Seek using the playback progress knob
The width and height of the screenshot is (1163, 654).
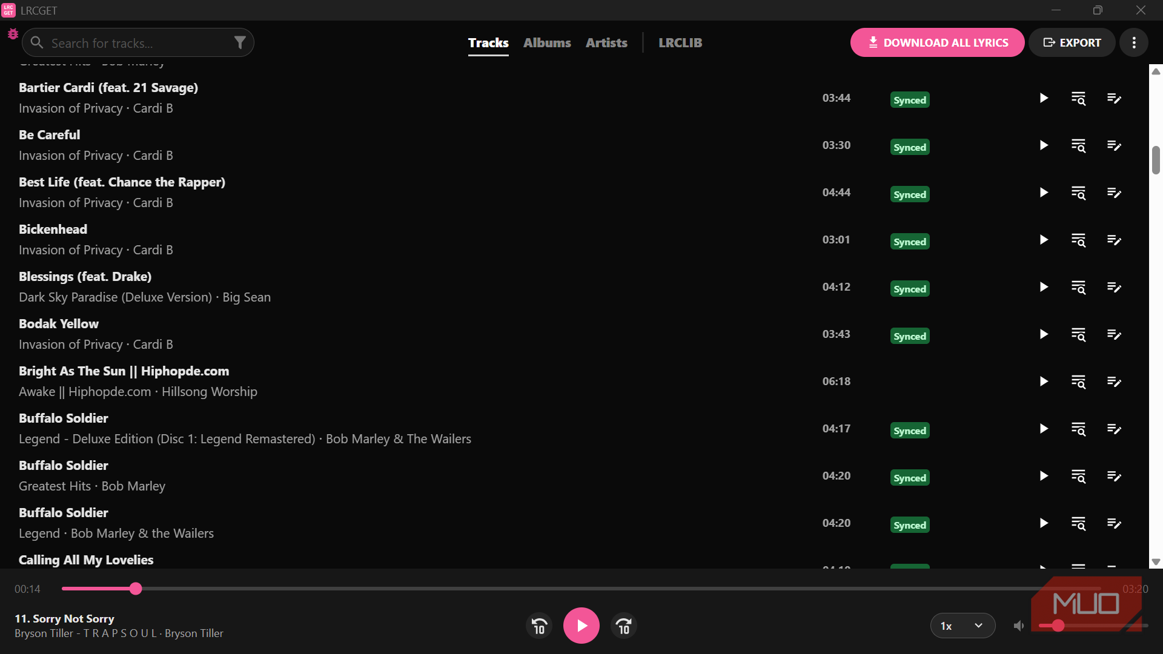(136, 589)
